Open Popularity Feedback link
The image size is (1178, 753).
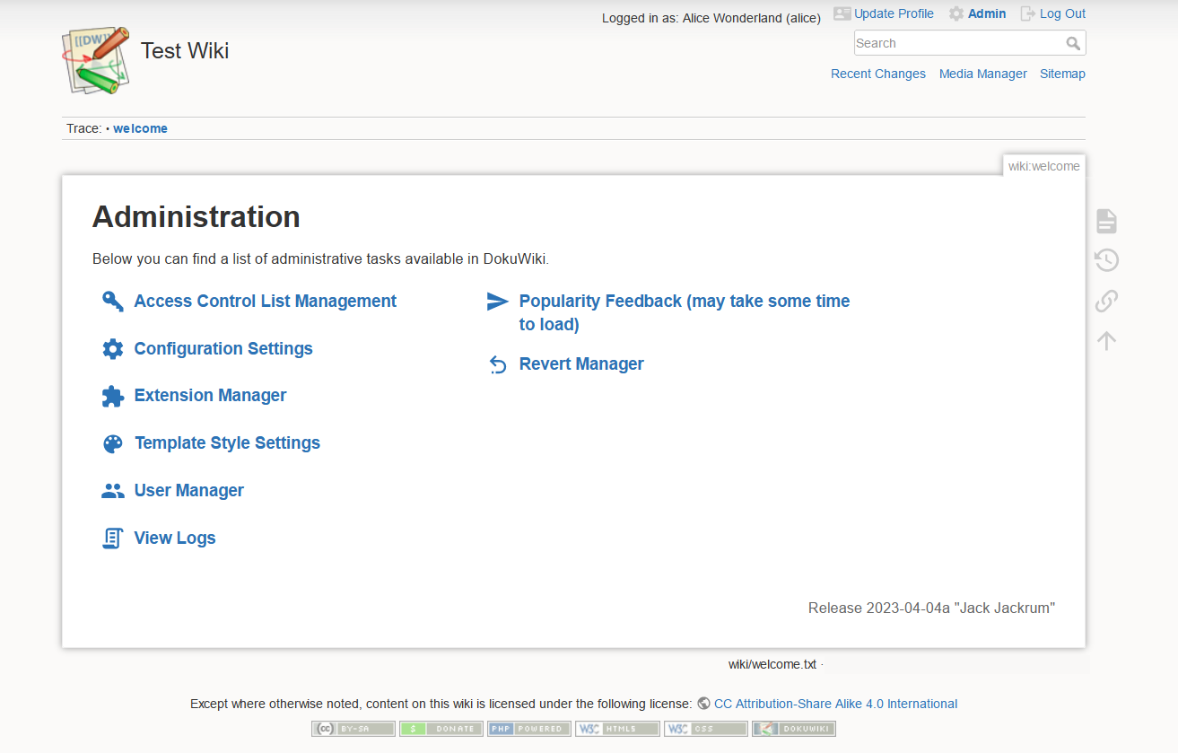[x=685, y=313]
